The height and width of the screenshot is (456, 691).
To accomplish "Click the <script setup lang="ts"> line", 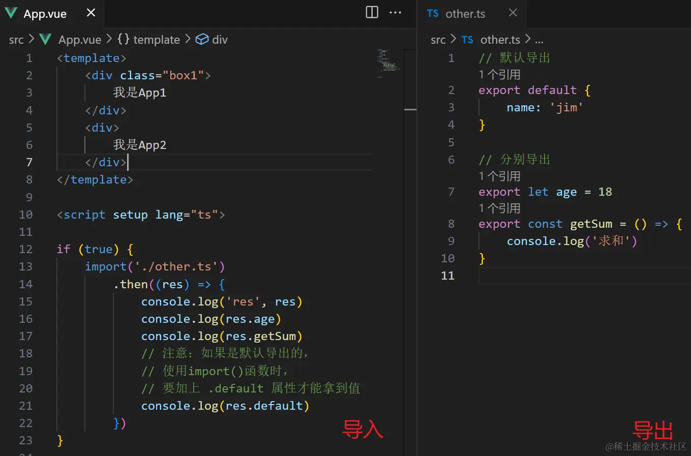I will (141, 215).
